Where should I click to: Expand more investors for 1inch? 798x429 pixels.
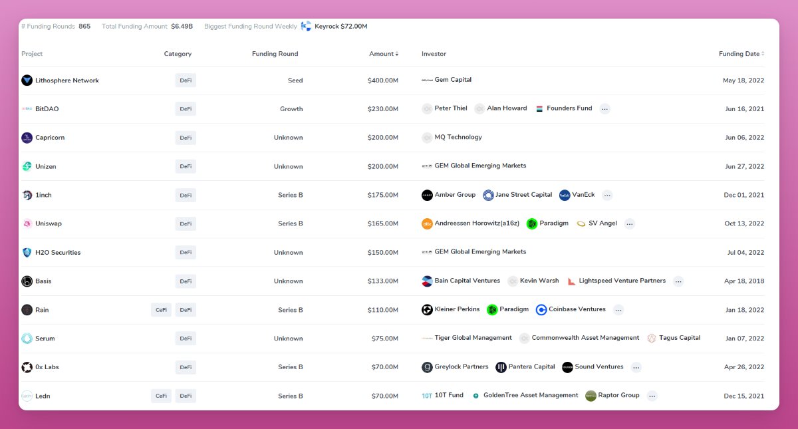(x=607, y=196)
